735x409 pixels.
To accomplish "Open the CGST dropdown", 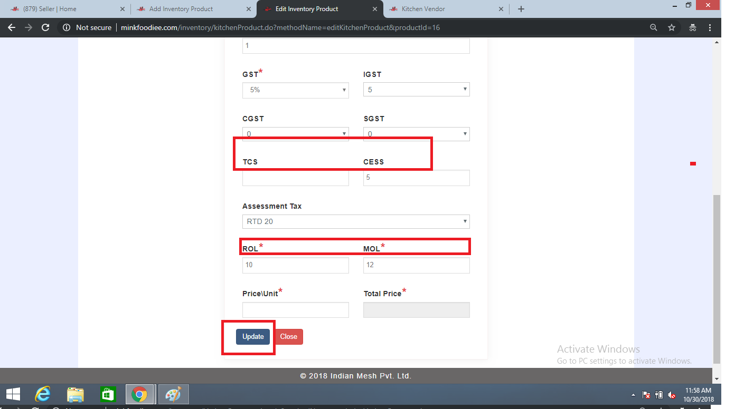I will [x=296, y=134].
